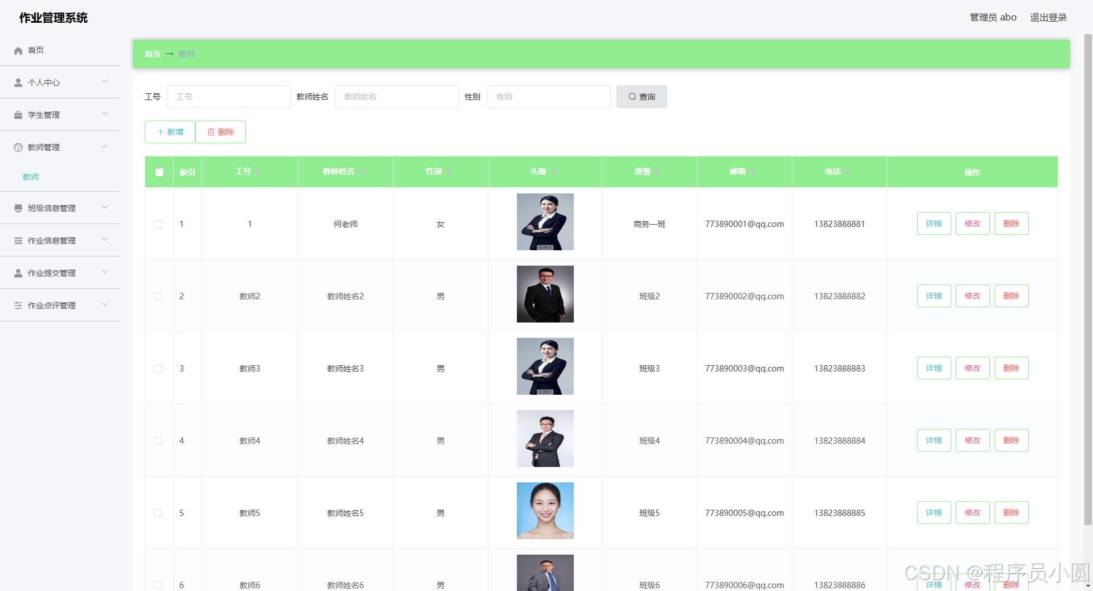Screen dimensions: 1093x591
Task: Click the 工号 search input field
Action: tap(229, 97)
